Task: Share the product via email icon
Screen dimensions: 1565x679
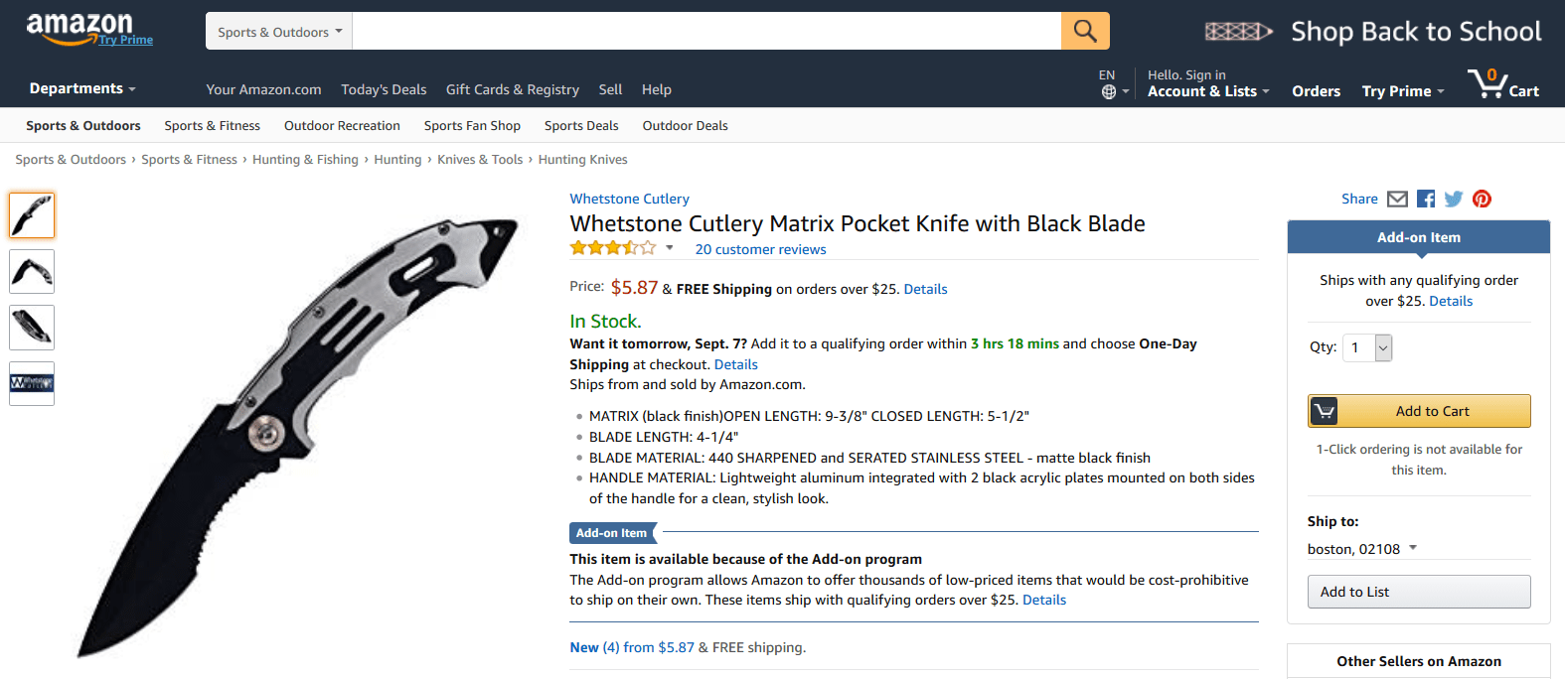Action: click(x=1397, y=199)
